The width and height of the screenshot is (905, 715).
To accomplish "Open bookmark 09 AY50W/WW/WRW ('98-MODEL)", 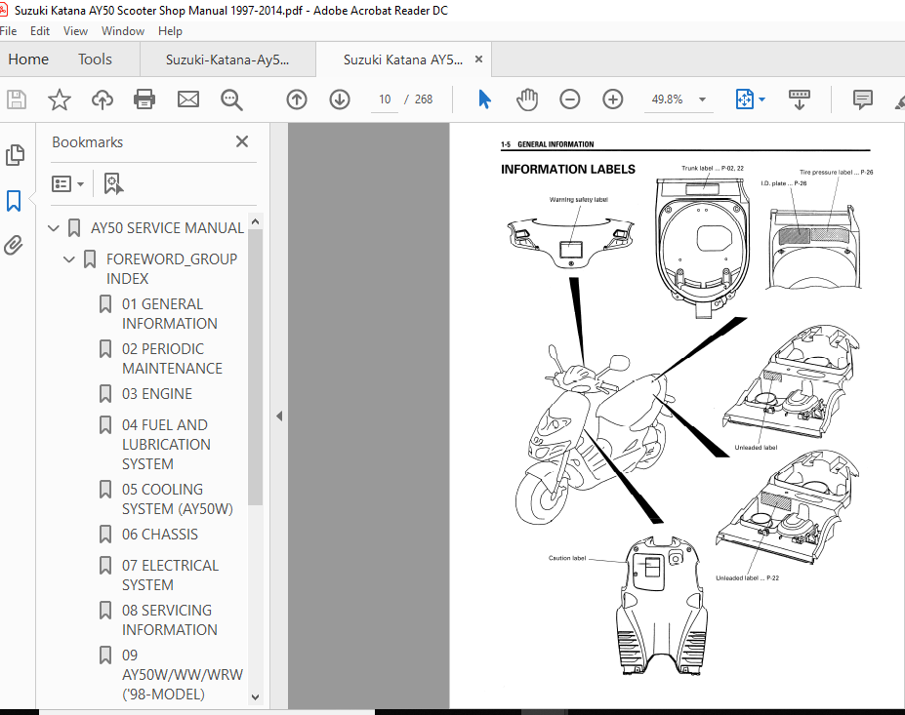I will (x=183, y=675).
